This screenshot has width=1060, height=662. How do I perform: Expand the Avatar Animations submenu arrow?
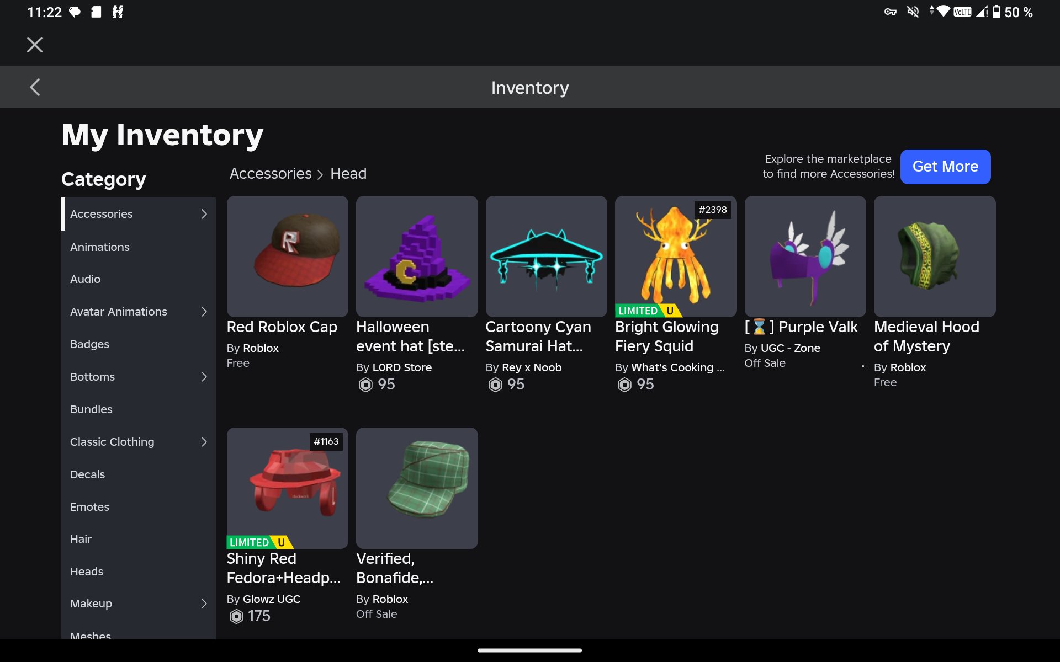pos(204,312)
